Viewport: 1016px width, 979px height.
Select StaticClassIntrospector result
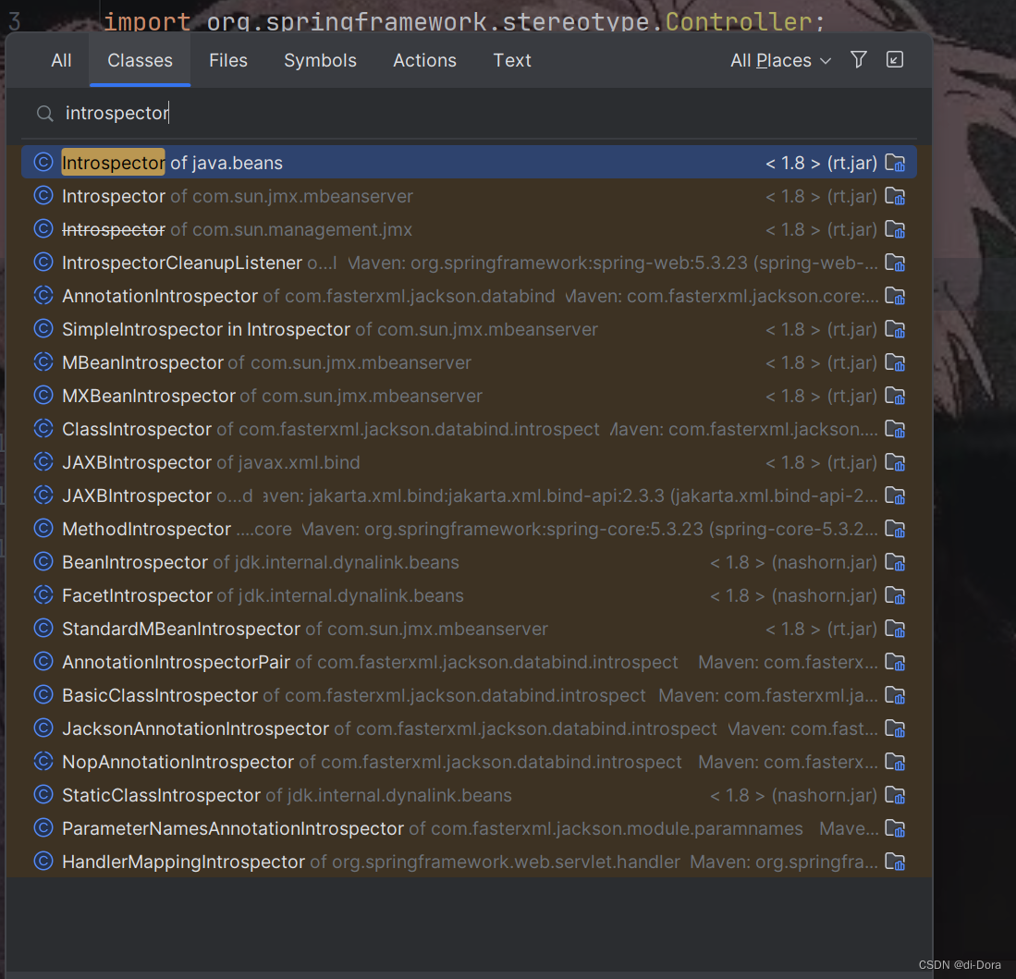469,795
